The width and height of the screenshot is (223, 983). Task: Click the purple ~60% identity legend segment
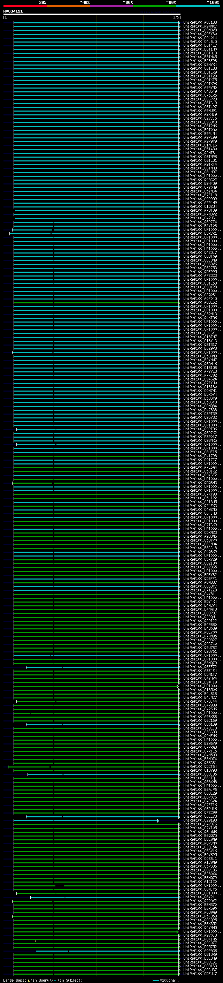point(112,6)
